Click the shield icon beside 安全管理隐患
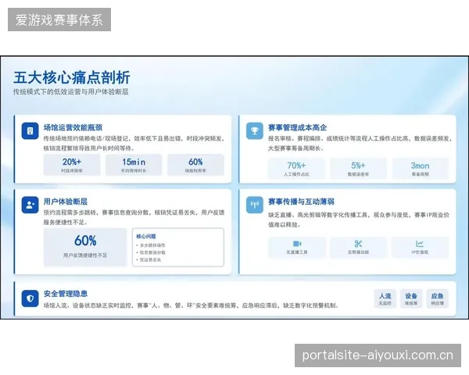Viewport: 469px width, 375px height. click(x=30, y=298)
